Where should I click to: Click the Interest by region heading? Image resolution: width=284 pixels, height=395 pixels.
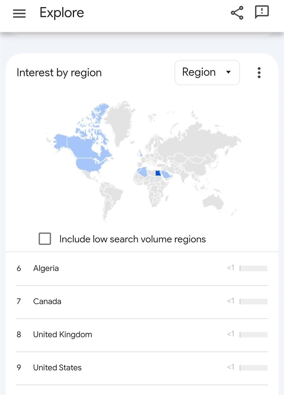[59, 73]
